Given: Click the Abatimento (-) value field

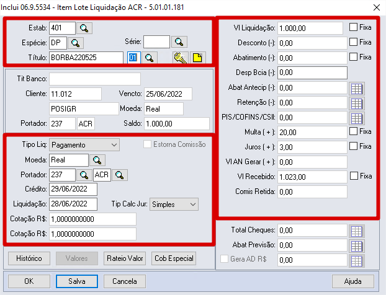Looking at the screenshot, I should click(x=312, y=58).
